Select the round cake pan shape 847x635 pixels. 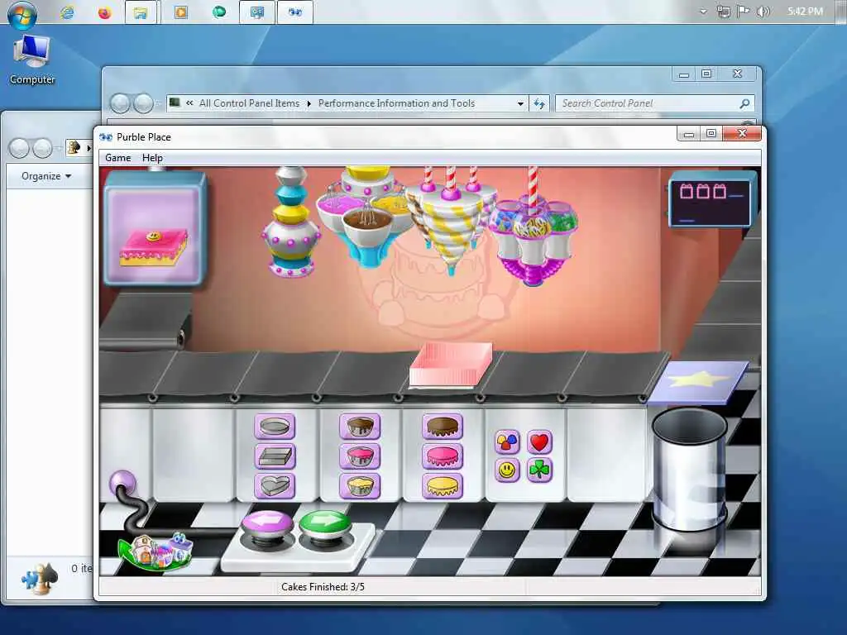pos(275,427)
